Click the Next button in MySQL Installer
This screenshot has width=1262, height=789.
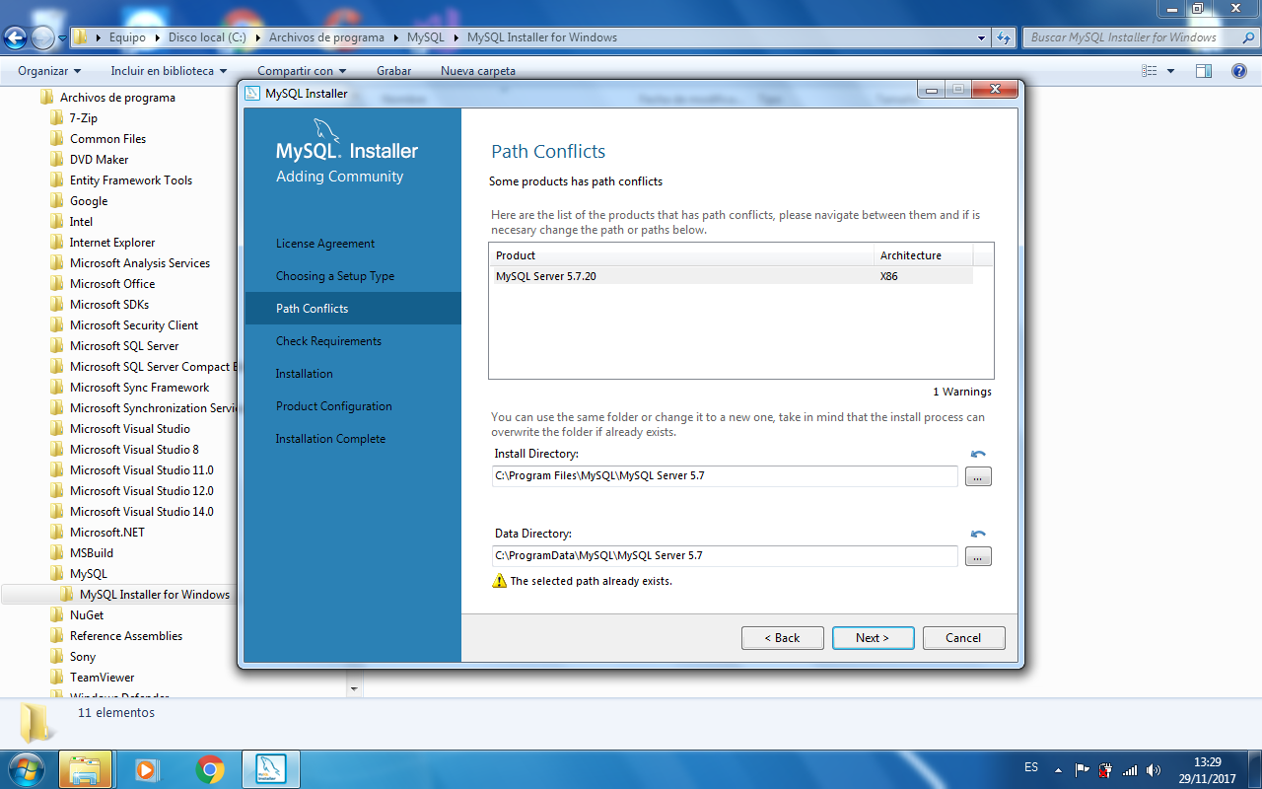tap(873, 638)
